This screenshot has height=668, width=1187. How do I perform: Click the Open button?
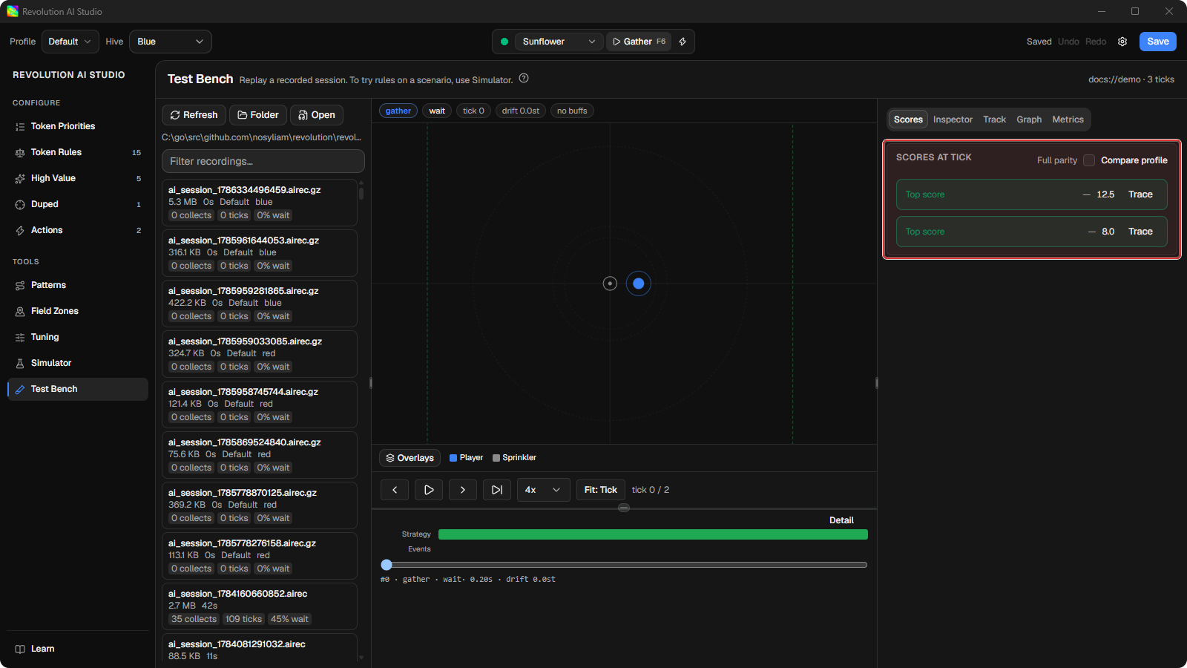[x=317, y=115]
